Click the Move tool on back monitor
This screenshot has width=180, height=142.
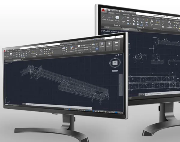134,19
